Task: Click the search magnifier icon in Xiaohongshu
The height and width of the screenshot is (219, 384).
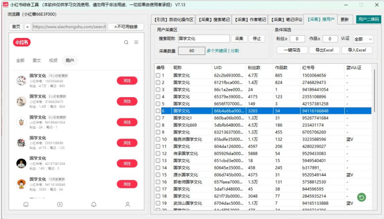Action: pyautogui.click(x=126, y=42)
